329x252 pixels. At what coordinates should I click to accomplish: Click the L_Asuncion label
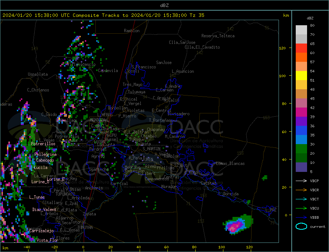(x=183, y=71)
